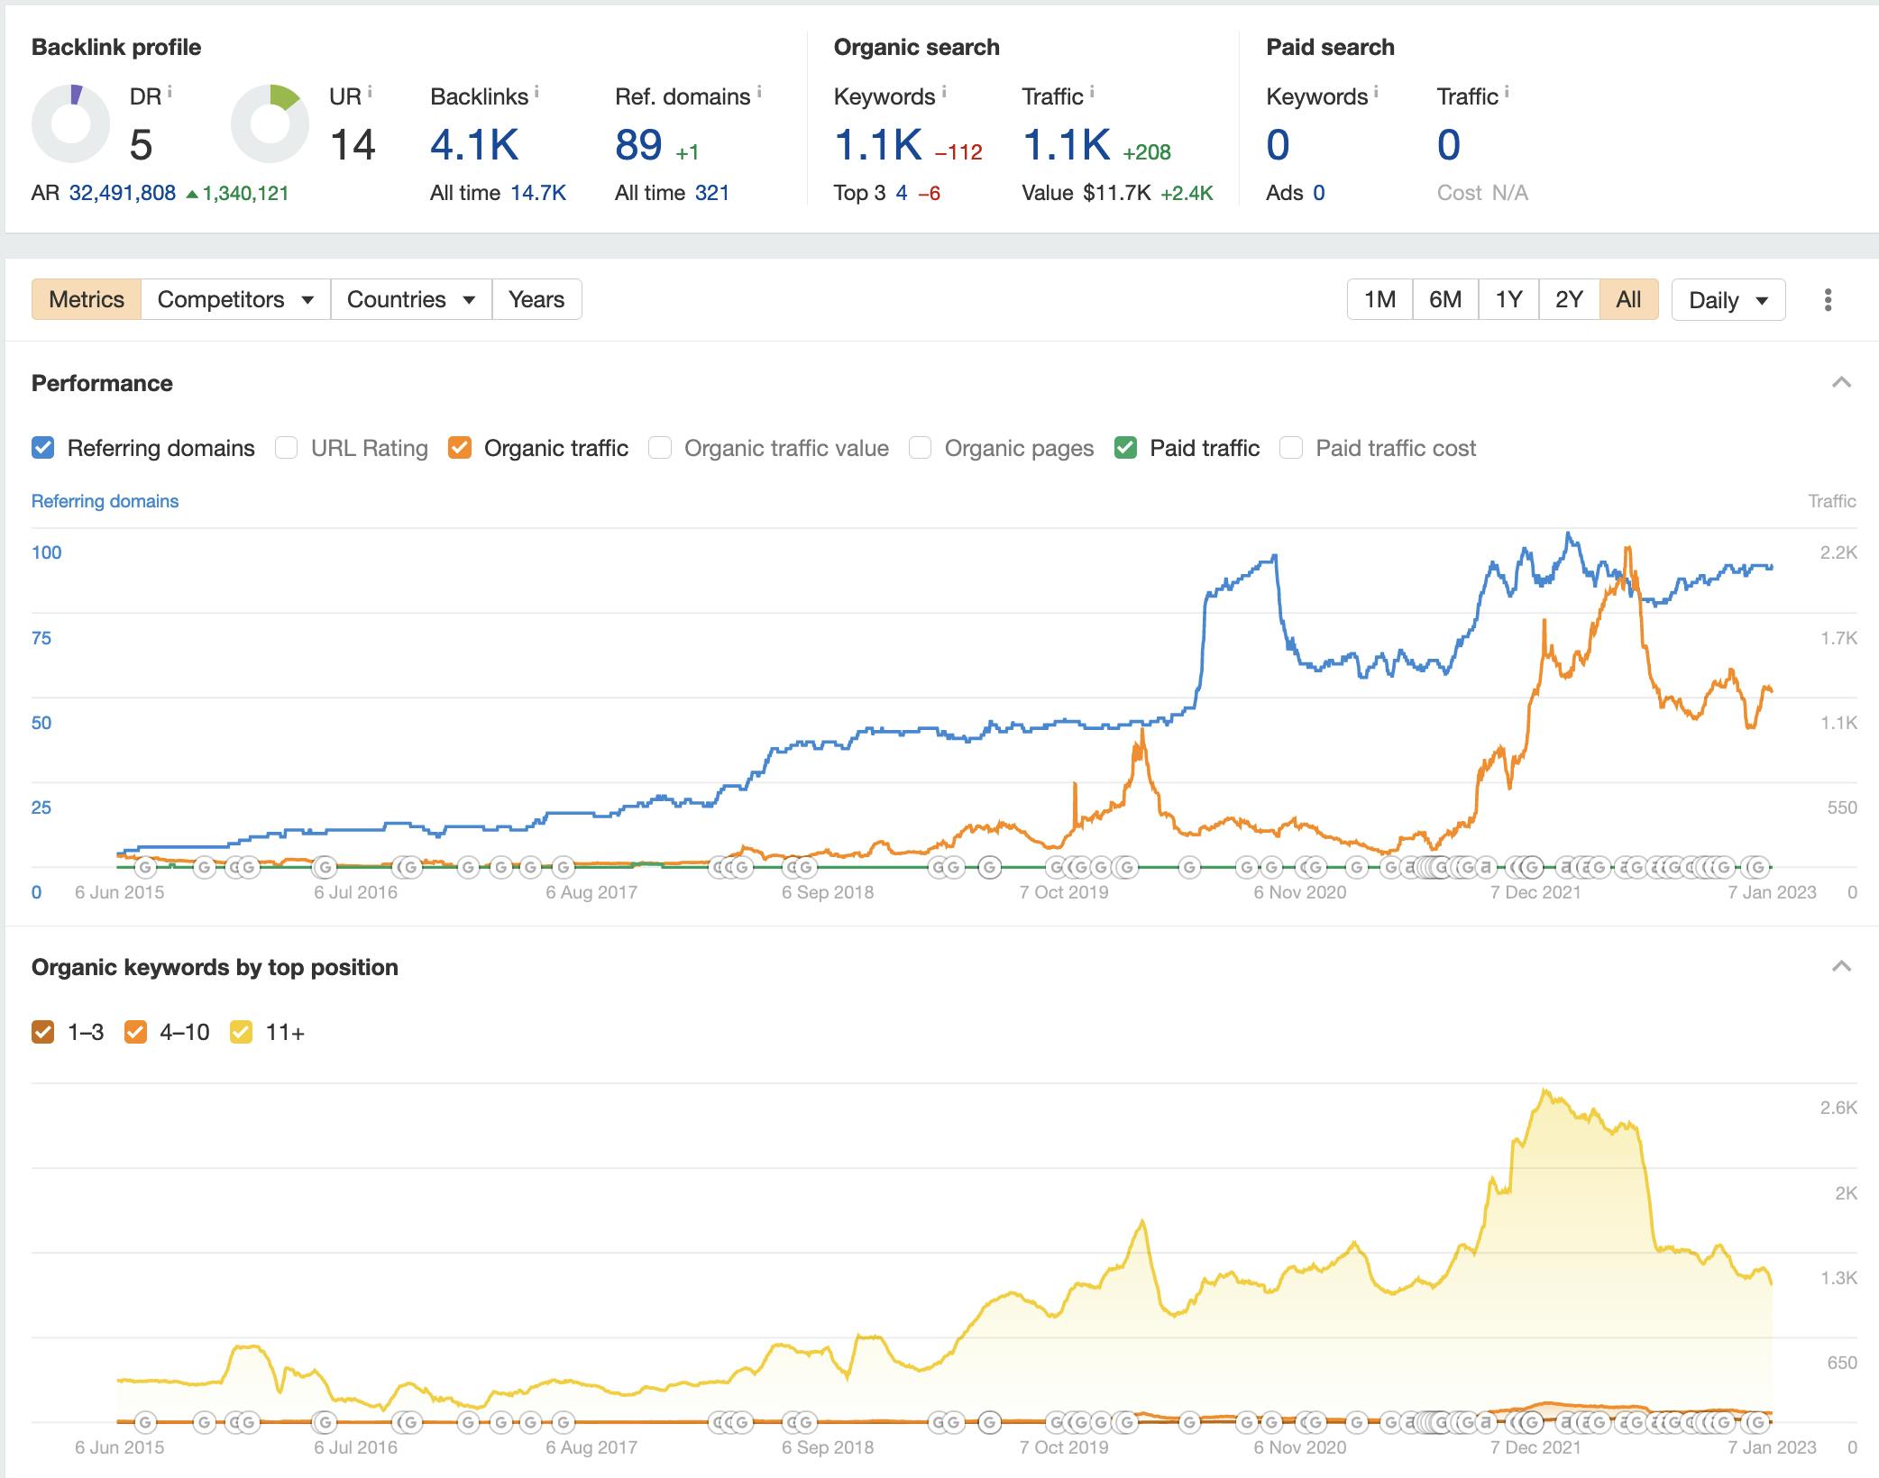1879x1478 pixels.
Task: Select the Metrics tab
Action: (87, 299)
